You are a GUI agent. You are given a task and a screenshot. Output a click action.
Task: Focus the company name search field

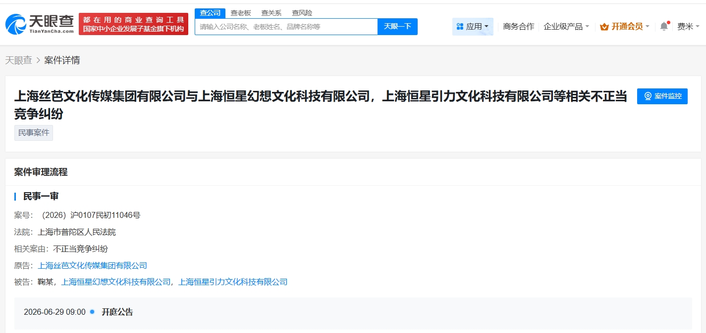[286, 27]
